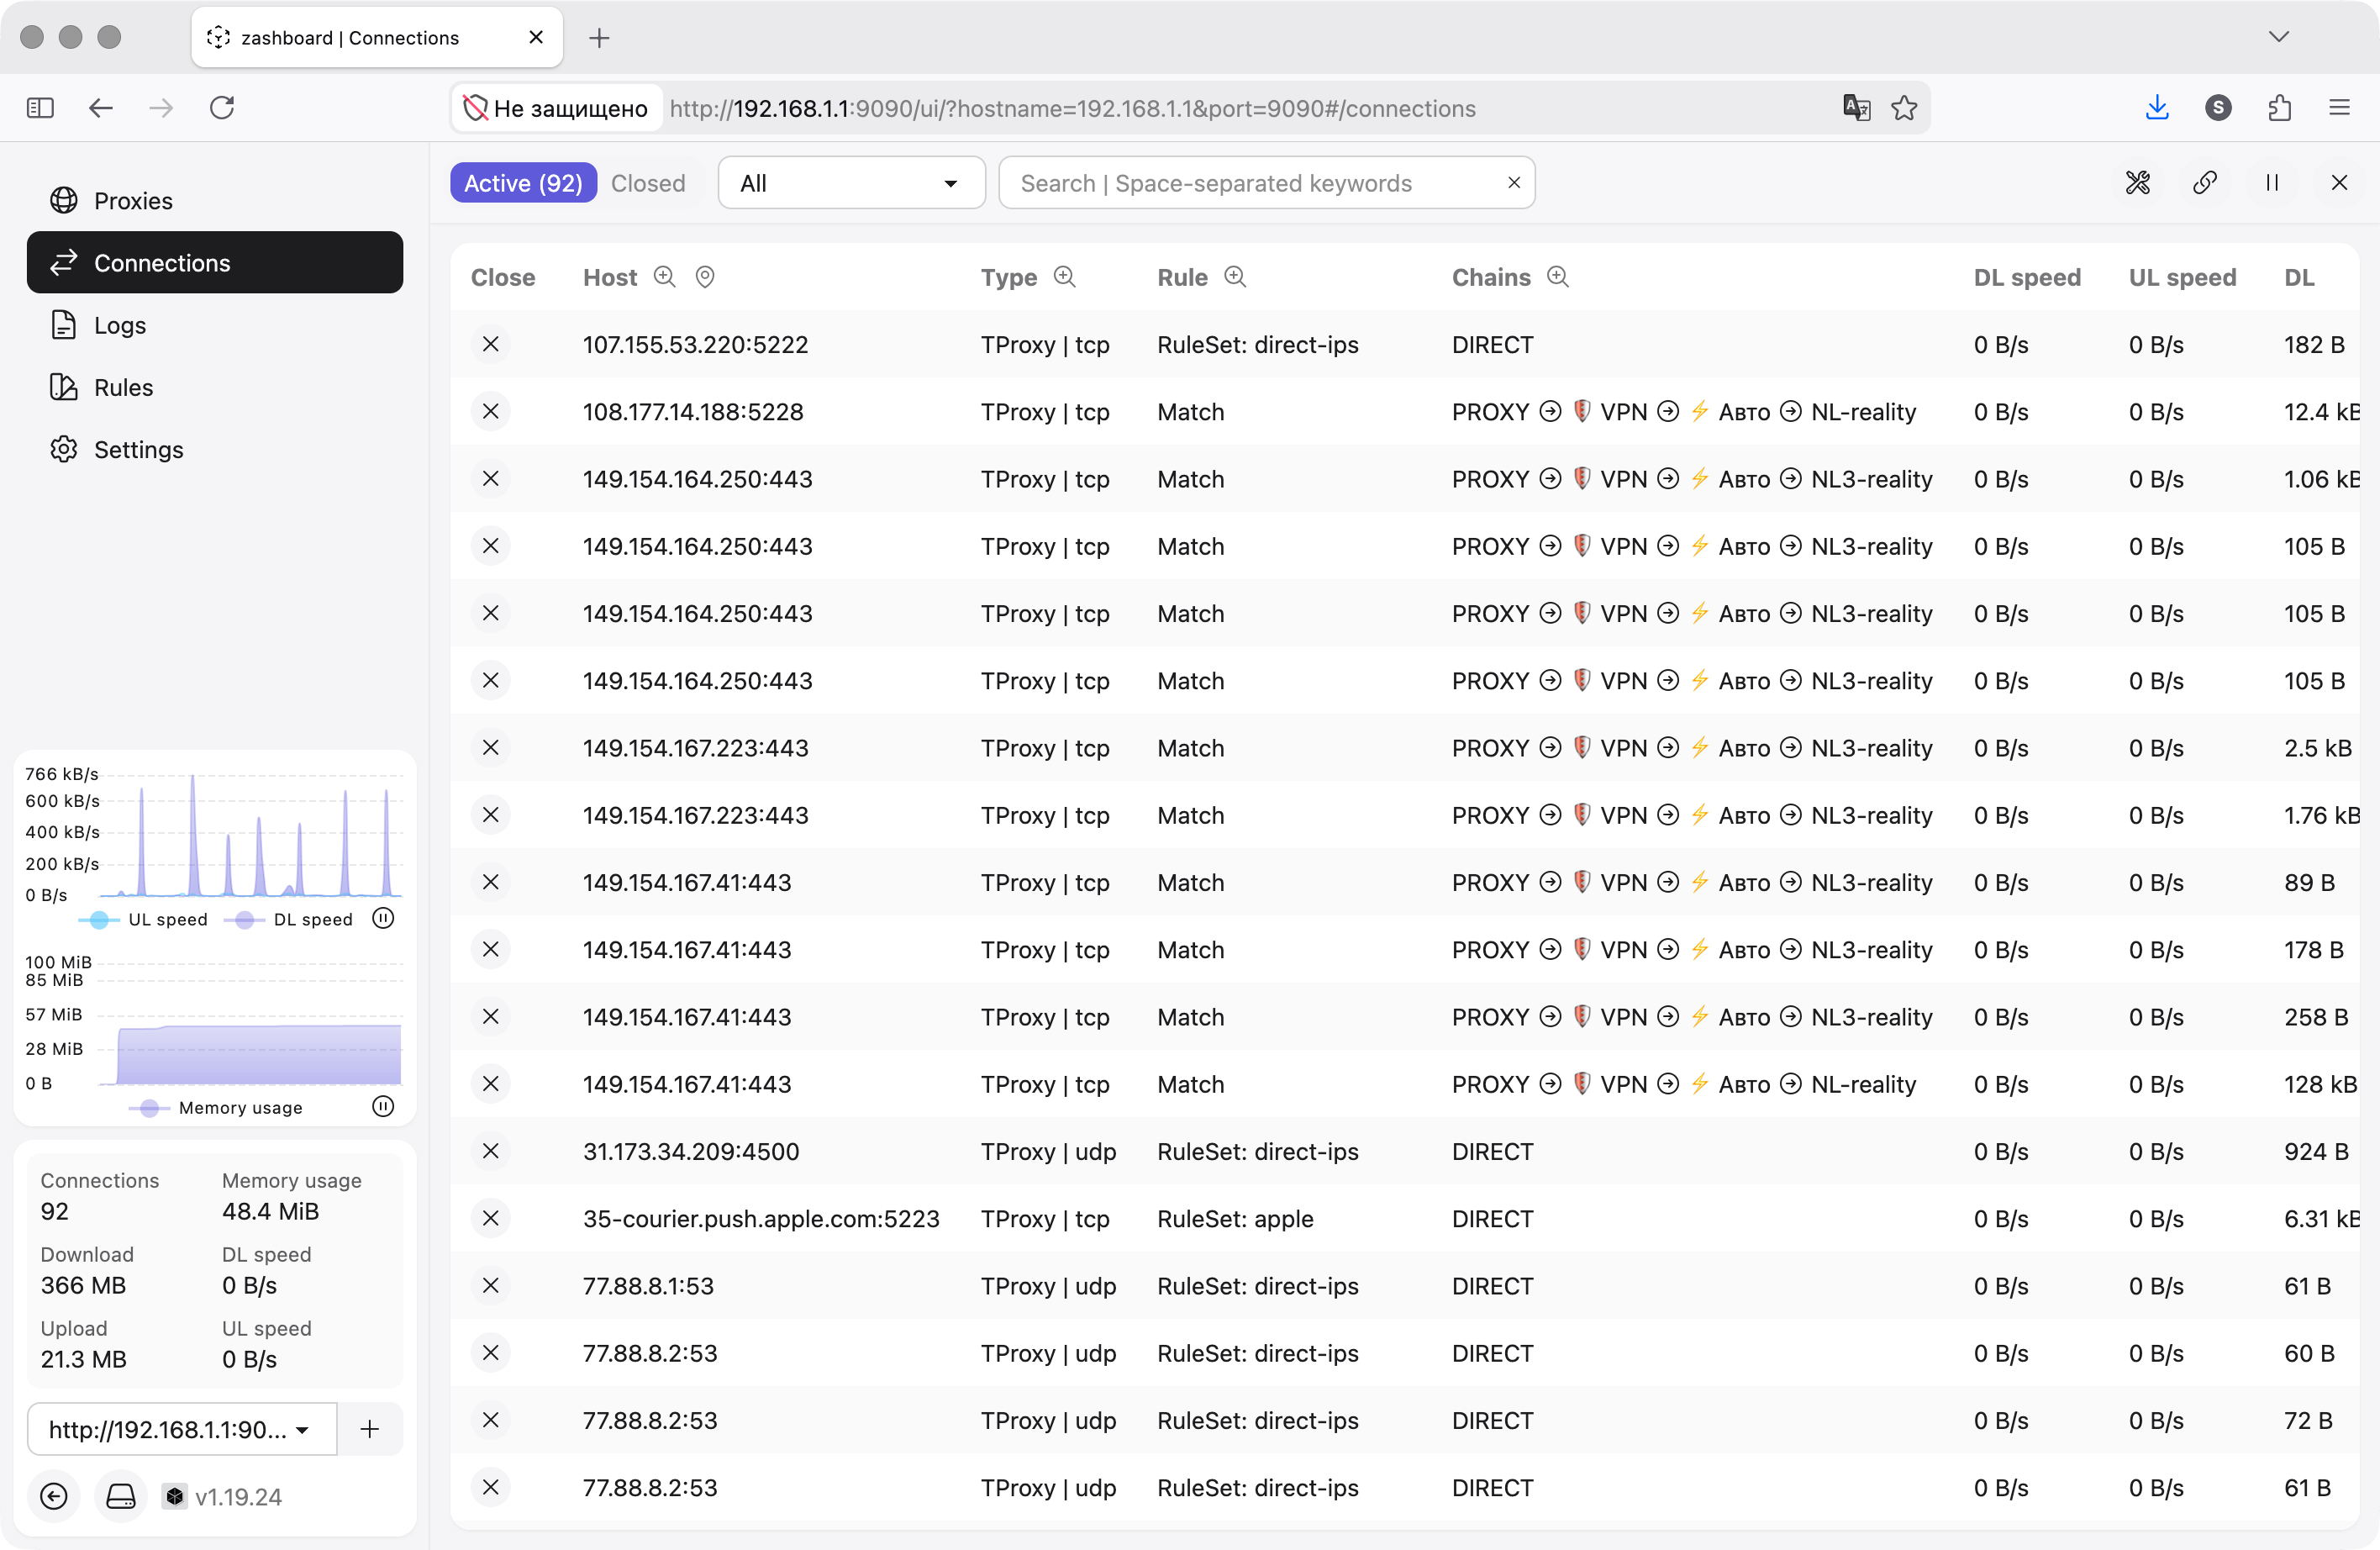Open the browser downloads icon
This screenshot has width=2380, height=1550.
coord(2157,108)
